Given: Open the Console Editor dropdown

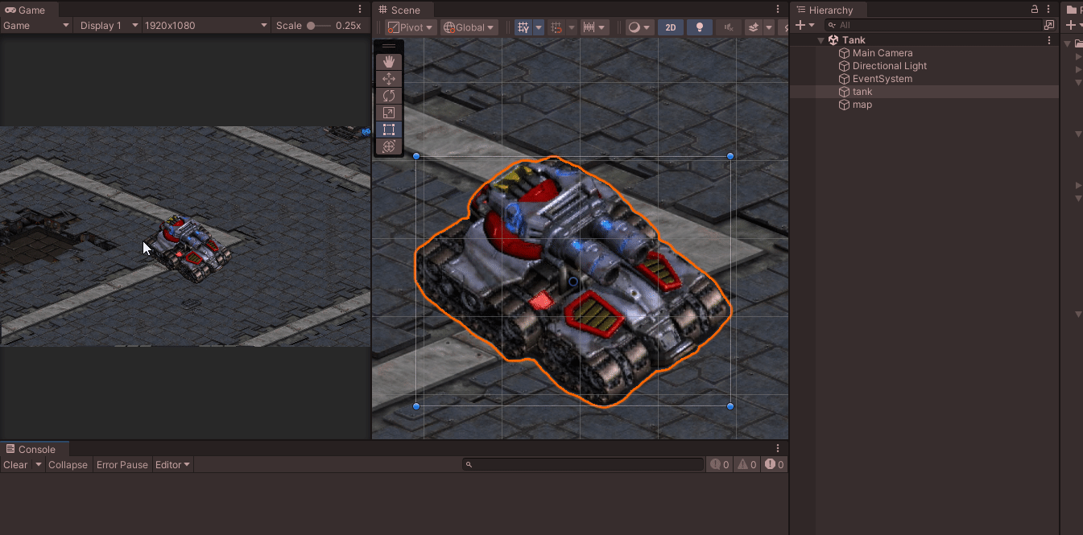Looking at the screenshot, I should pyautogui.click(x=172, y=465).
